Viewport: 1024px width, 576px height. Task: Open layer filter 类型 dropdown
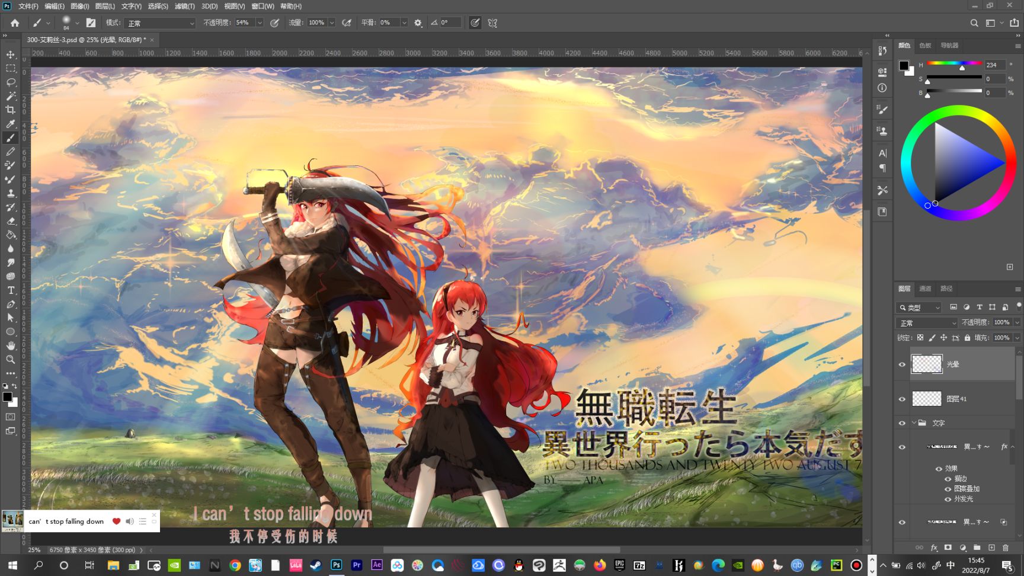click(919, 308)
